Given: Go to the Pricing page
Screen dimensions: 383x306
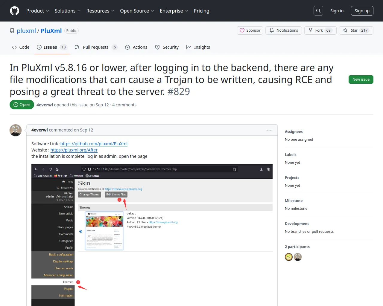Looking at the screenshot, I should point(201,11).
